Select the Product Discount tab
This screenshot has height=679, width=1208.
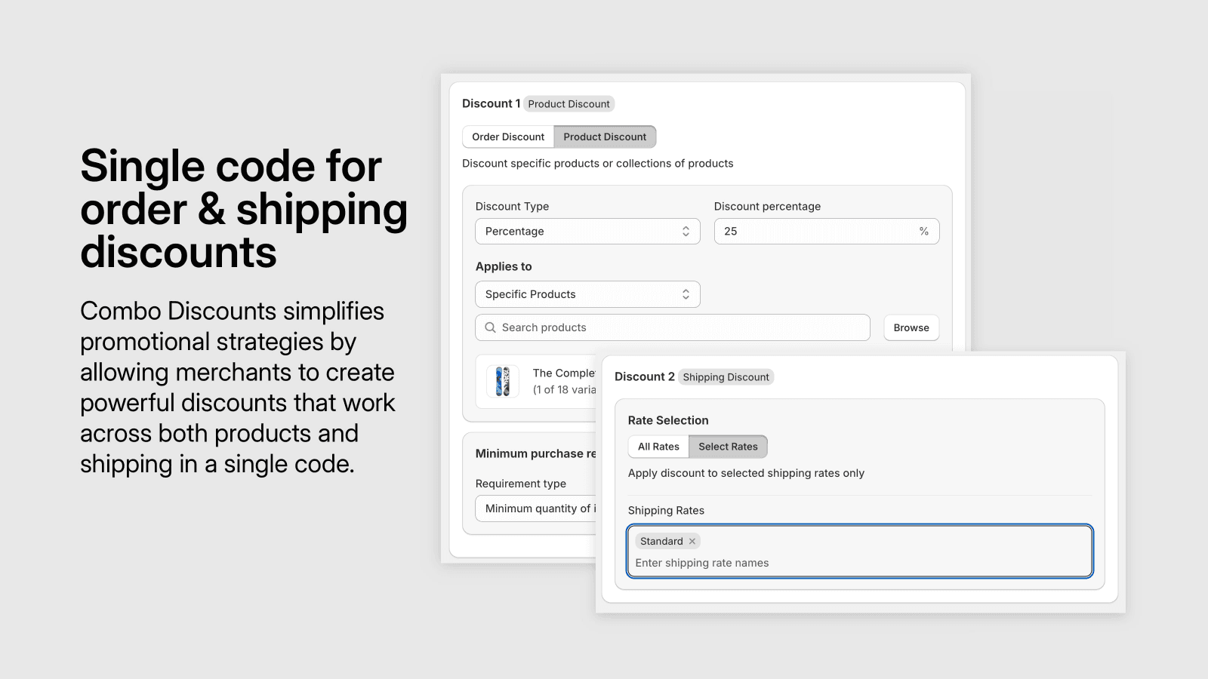click(605, 137)
